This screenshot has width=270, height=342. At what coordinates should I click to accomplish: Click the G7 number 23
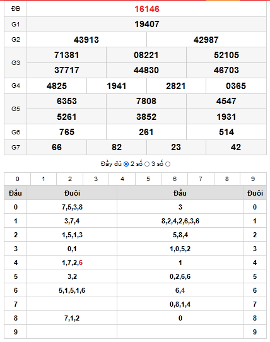pos(176,147)
